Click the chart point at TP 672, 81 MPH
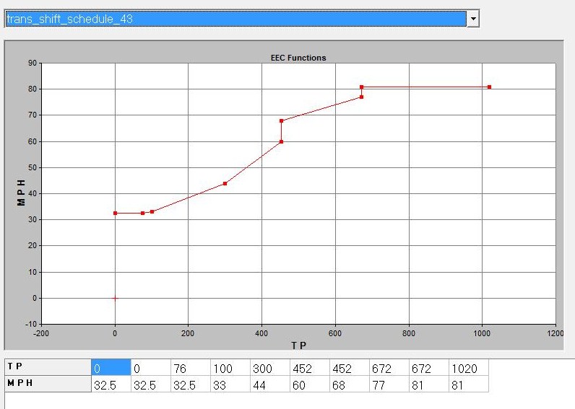The height and width of the screenshot is (409, 575). tap(362, 87)
